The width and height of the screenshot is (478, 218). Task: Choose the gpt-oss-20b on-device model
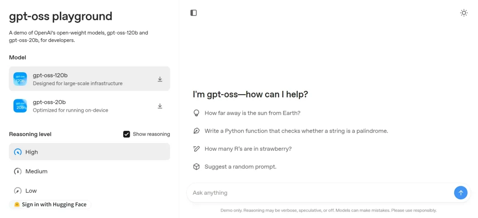coord(89,106)
